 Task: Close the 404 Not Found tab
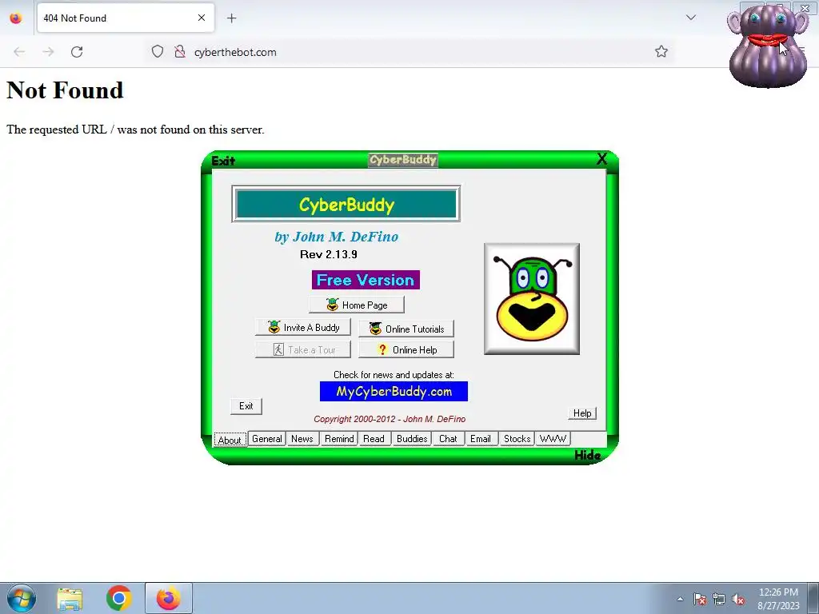tap(202, 18)
